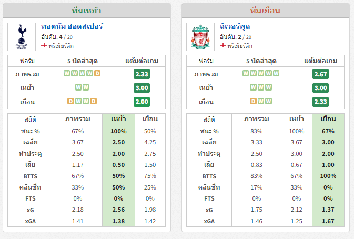
Task: Click the Liverpool club crest
Action: pos(200,37)
